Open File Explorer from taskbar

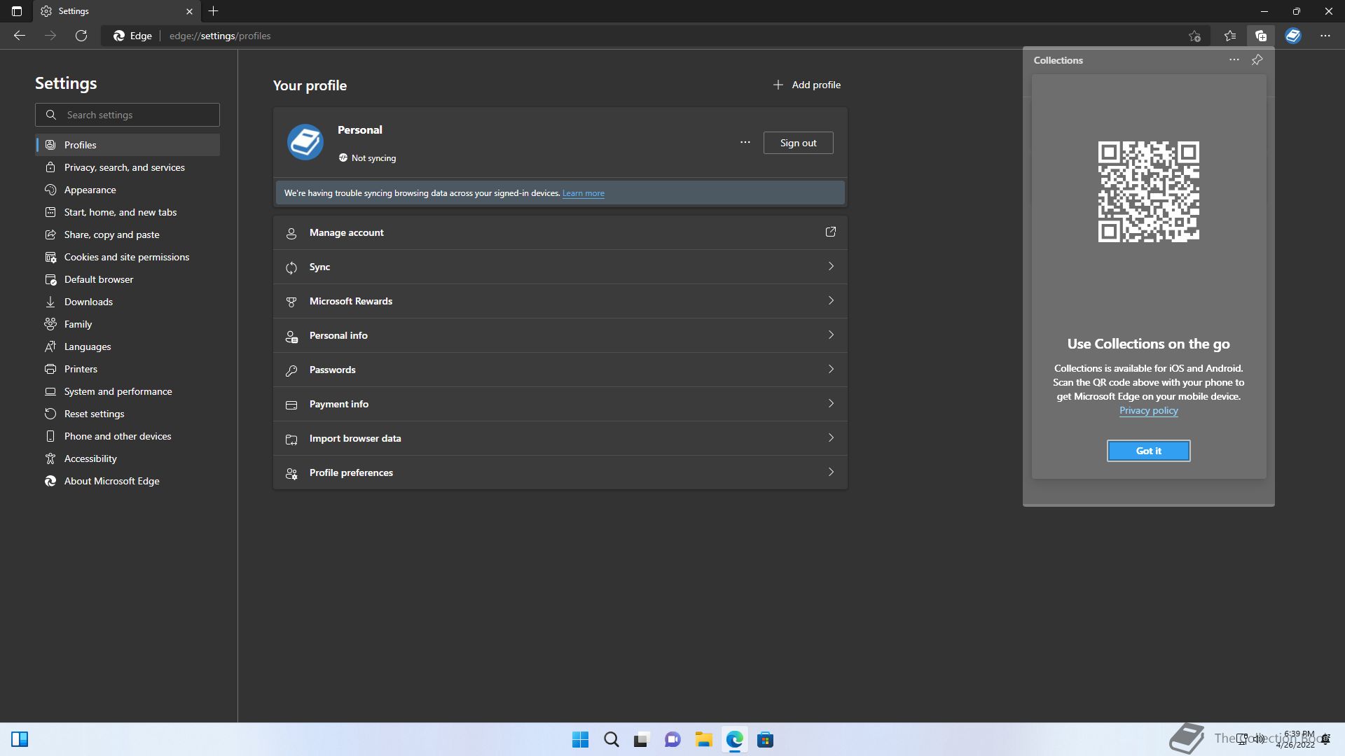click(x=703, y=740)
